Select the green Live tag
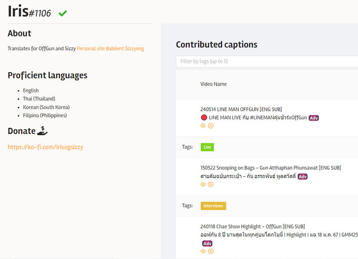The height and width of the screenshot is (259, 358). point(207,147)
